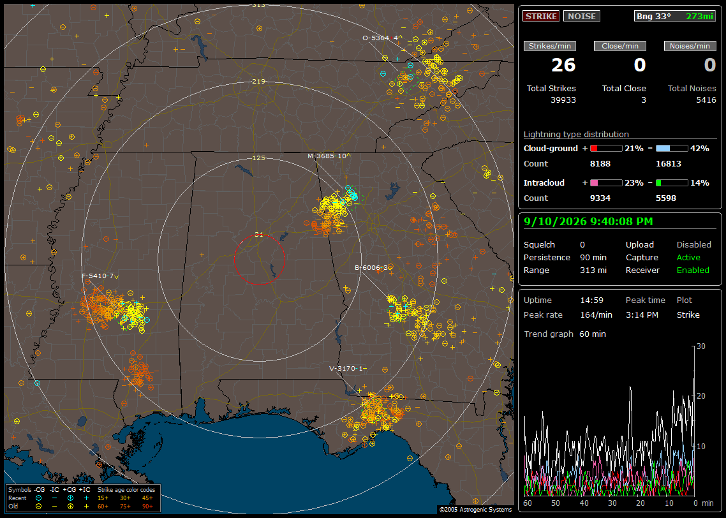This screenshot has height=518, width=726.
Task: Click the positive cloud-ground red bar
Action: click(x=606, y=149)
